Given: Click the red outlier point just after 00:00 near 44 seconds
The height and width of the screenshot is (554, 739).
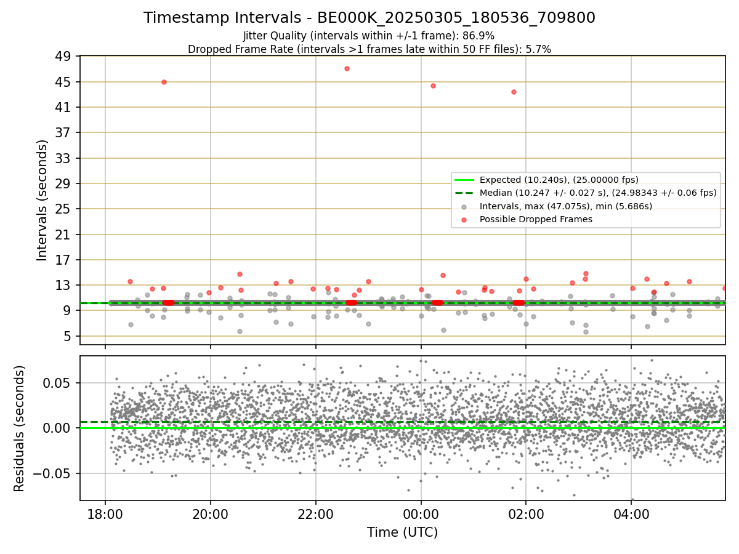Looking at the screenshot, I should tap(433, 86).
